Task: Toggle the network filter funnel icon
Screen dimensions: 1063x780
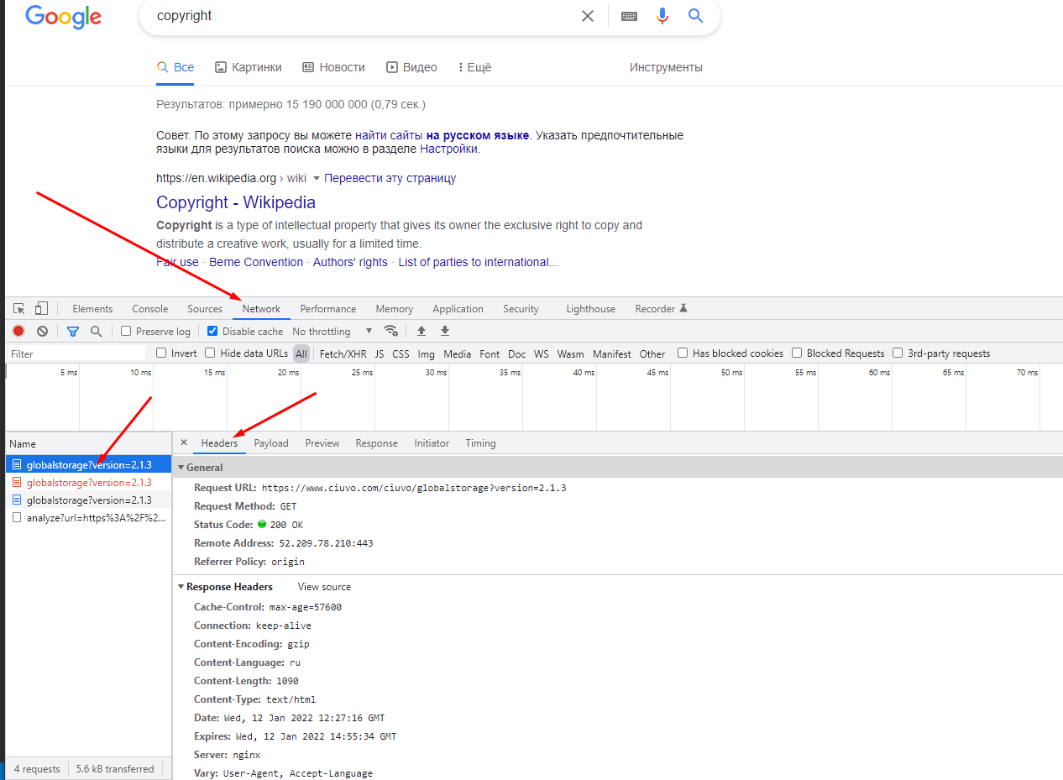Action: tap(73, 332)
